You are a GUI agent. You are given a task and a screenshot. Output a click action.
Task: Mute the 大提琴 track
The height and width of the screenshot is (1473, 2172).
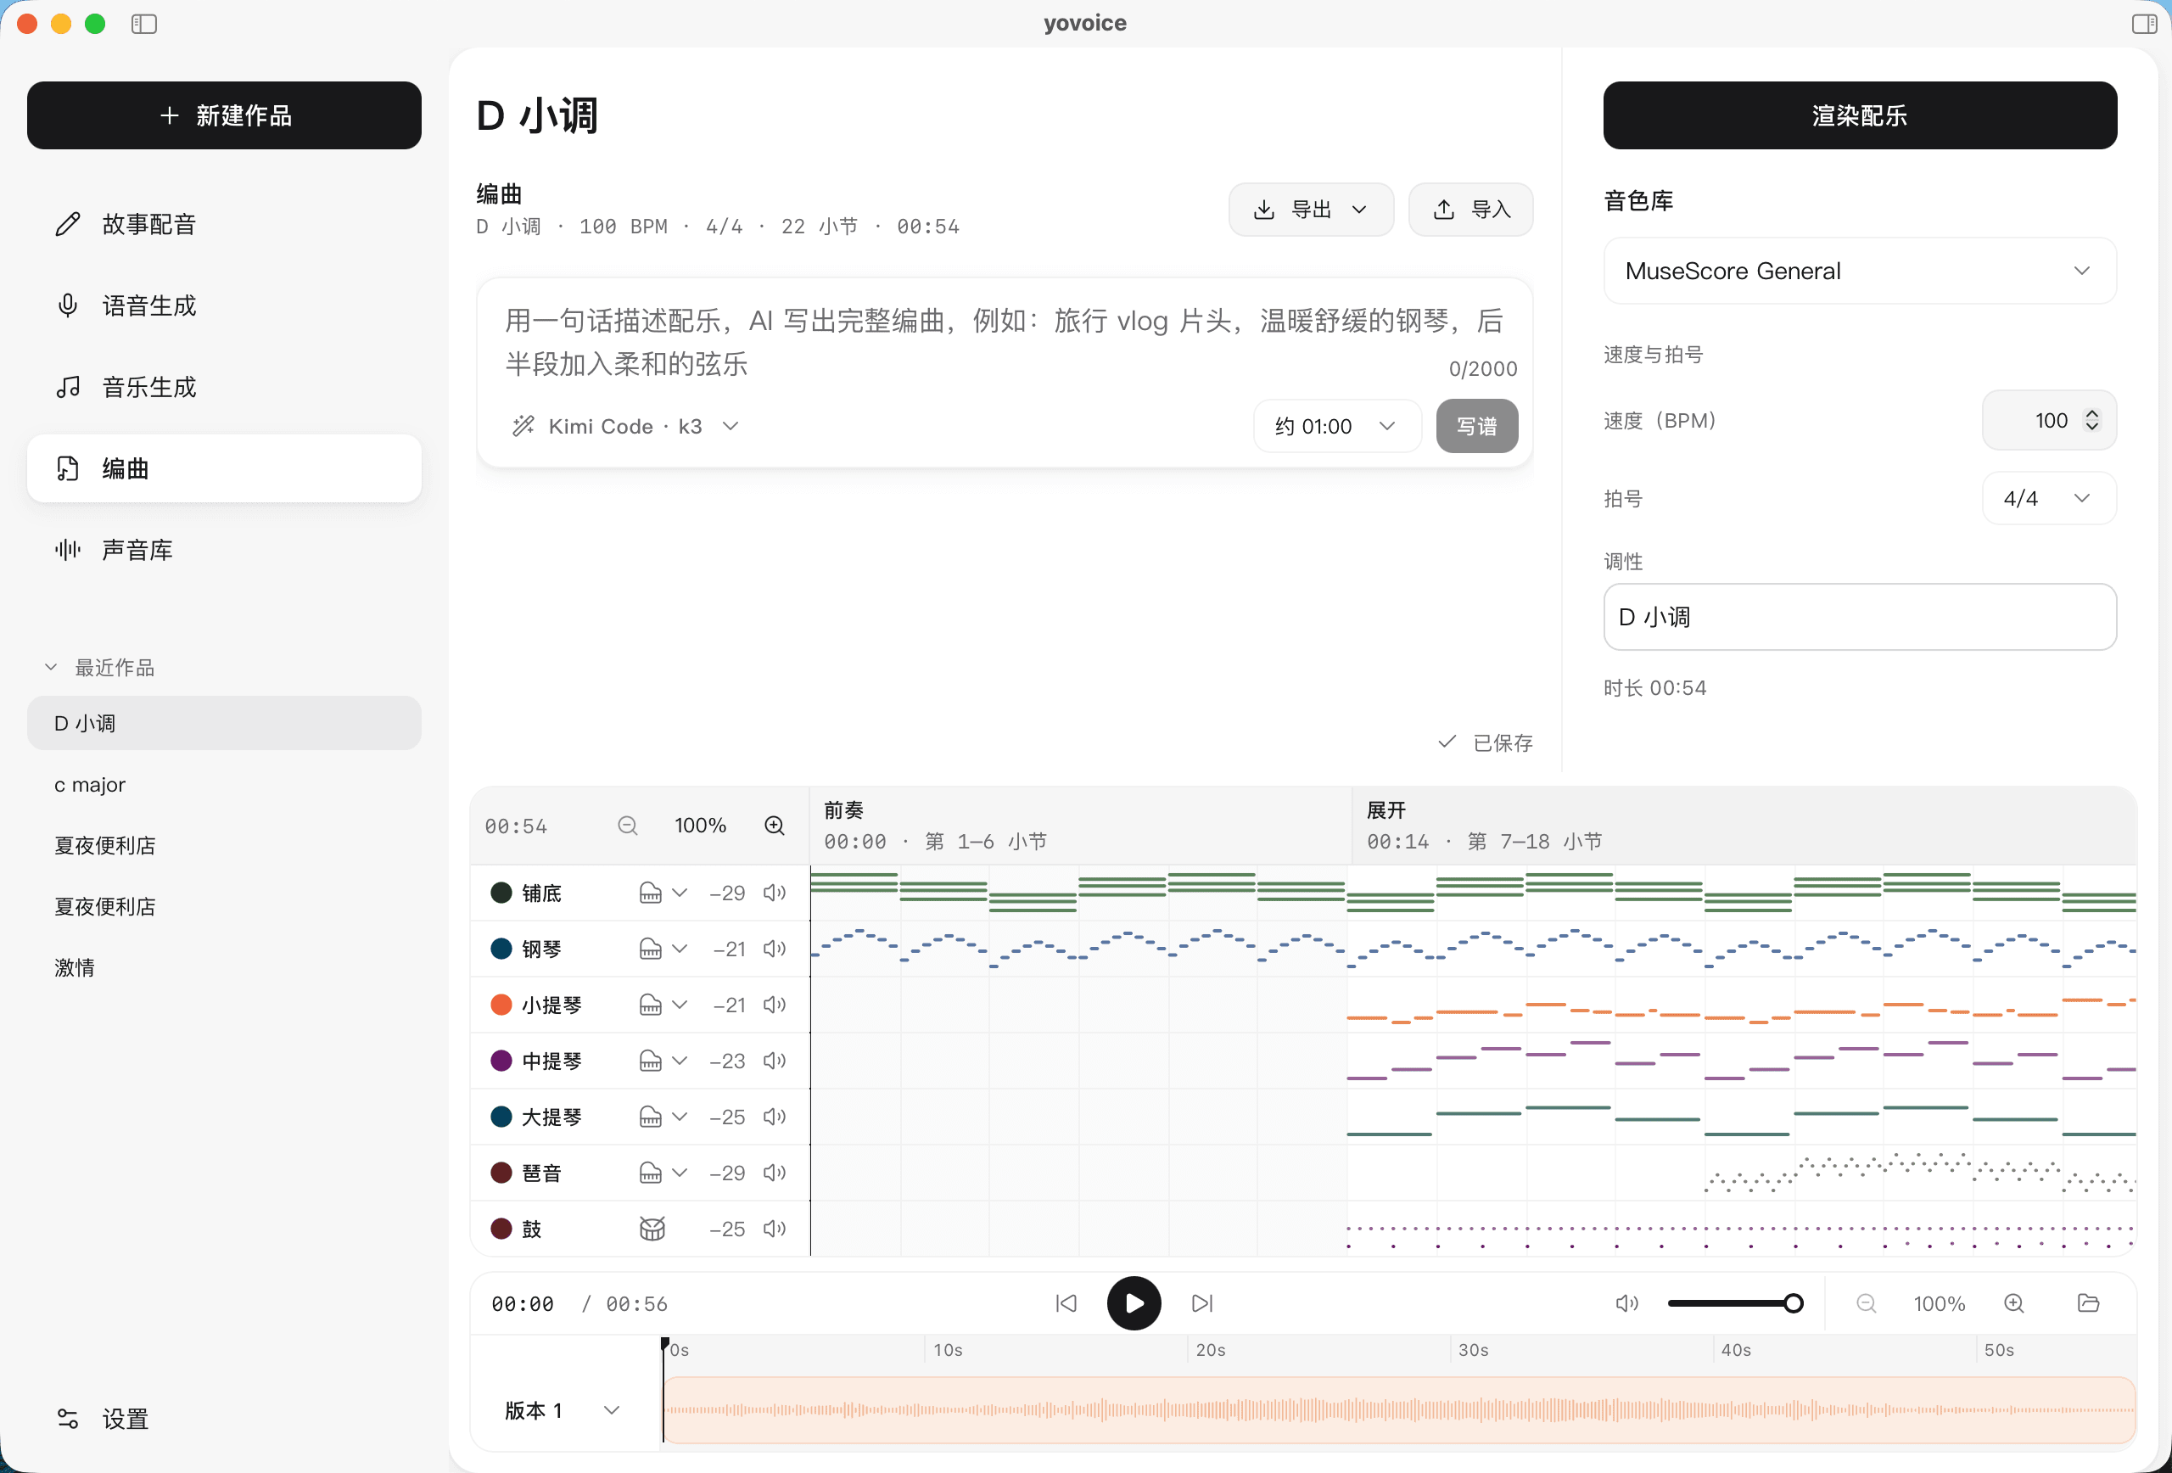click(x=775, y=1117)
